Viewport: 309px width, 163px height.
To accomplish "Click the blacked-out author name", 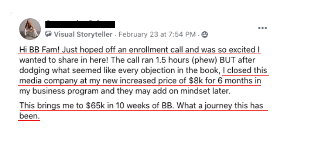I will click(x=80, y=25).
